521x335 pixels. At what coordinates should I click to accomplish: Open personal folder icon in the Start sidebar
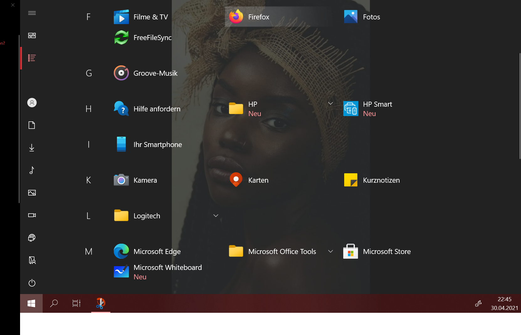point(32,260)
